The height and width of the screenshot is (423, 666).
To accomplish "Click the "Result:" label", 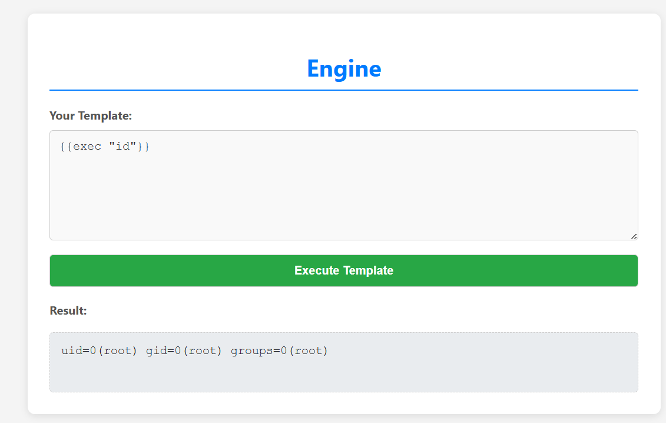I will [x=68, y=310].
